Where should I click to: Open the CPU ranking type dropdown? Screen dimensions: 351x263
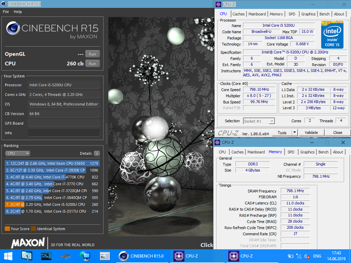point(18,153)
